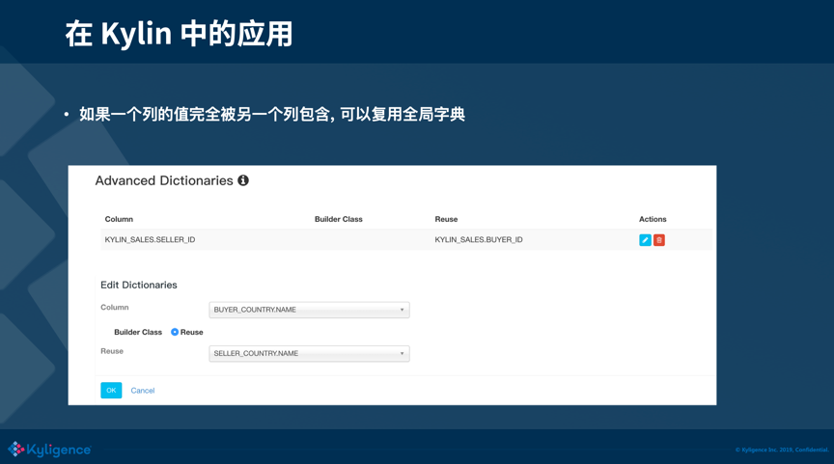Click the blue pencil edit icon

point(645,240)
